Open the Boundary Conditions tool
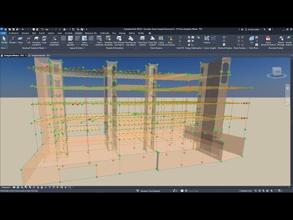293x220 pixels. coord(37,40)
